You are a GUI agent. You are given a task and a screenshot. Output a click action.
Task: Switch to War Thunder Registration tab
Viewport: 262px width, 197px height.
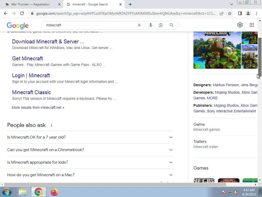pos(30,4)
